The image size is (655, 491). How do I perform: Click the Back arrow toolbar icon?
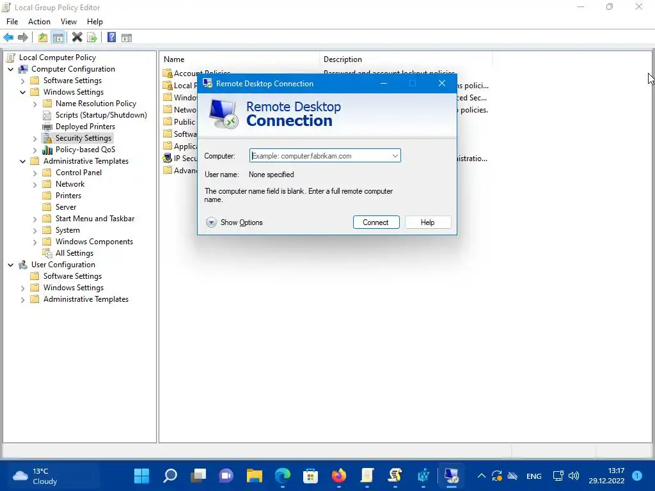(8, 38)
